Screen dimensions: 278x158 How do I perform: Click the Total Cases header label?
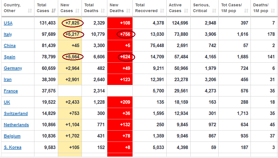tap(43, 8)
